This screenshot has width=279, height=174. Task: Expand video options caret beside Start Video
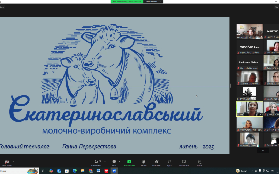point(13,162)
